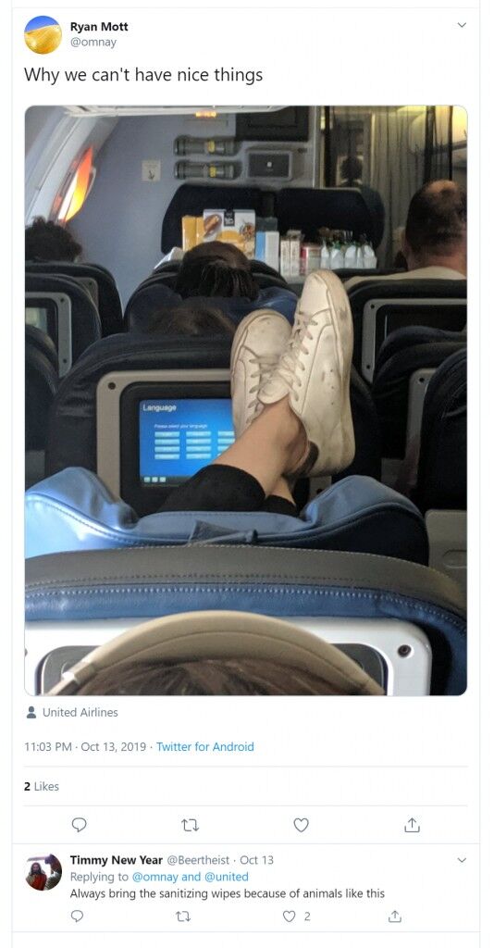This screenshot has width=494, height=948.
Task: Open the @omnay mention in reply
Action: pyautogui.click(x=154, y=877)
